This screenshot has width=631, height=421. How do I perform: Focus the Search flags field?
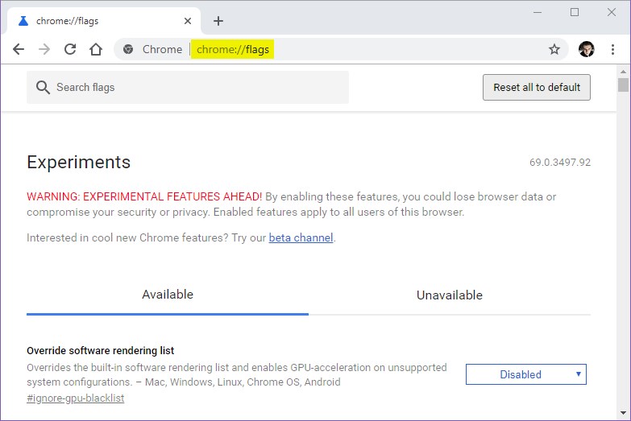click(188, 87)
